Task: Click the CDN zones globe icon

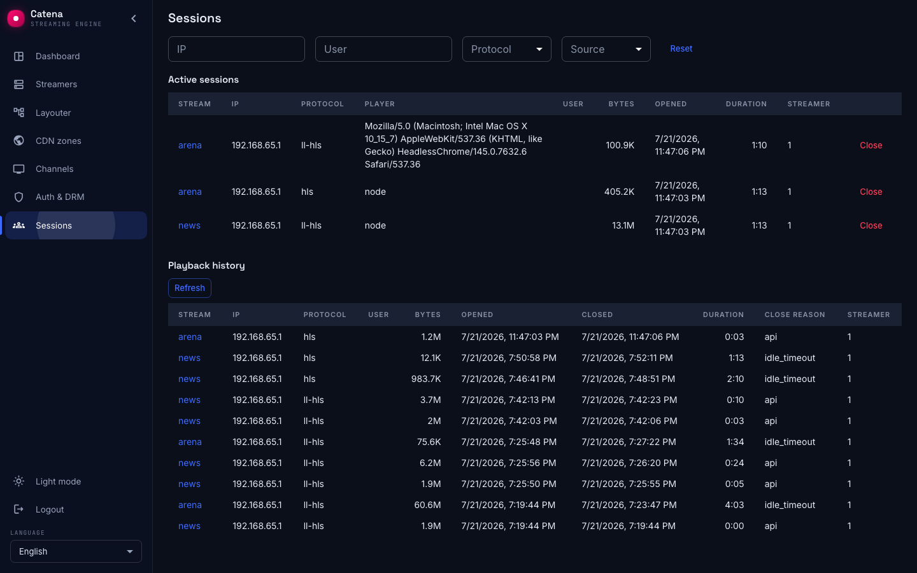Action: click(x=19, y=141)
